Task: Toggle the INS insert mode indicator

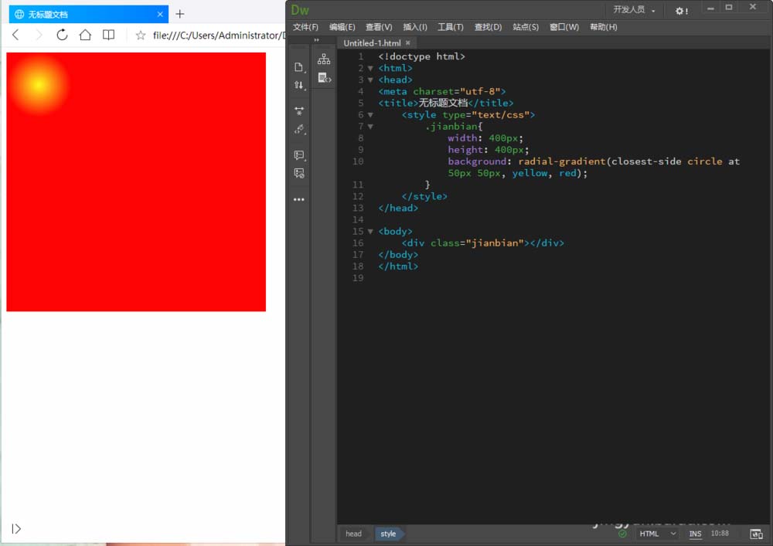Action: point(695,534)
